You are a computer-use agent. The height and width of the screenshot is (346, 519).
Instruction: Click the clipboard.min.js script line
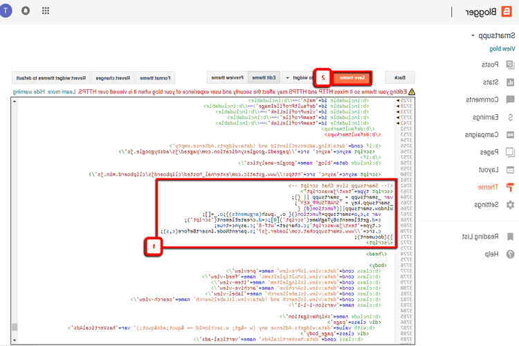pyautogui.click(x=235, y=174)
